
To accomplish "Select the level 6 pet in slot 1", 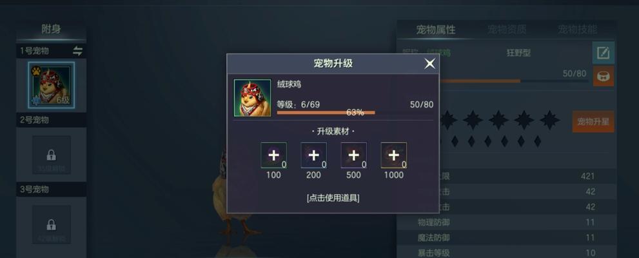I will click(52, 85).
